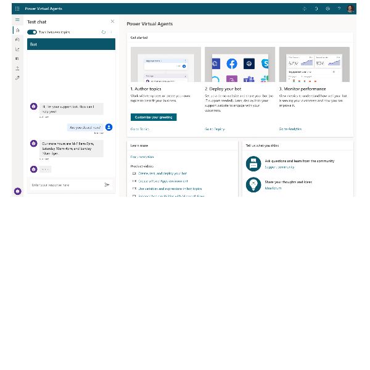Open the app launcher waffle icon
The width and height of the screenshot is (370, 370).
point(17,9)
